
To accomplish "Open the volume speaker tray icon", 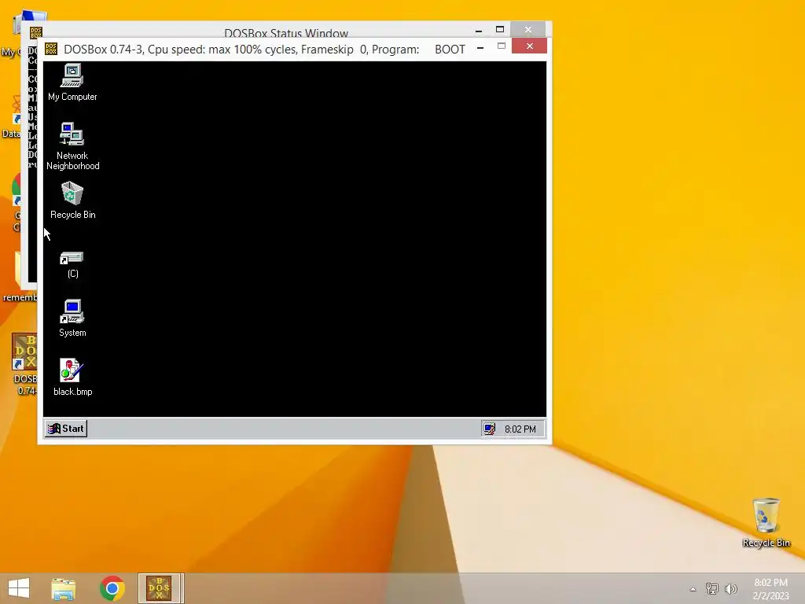I will pyautogui.click(x=730, y=588).
